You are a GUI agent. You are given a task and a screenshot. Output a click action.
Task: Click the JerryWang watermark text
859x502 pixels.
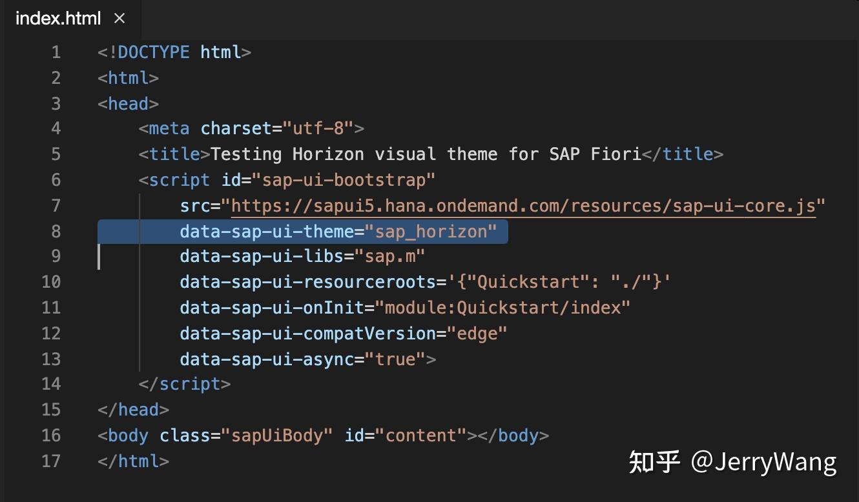(733, 461)
